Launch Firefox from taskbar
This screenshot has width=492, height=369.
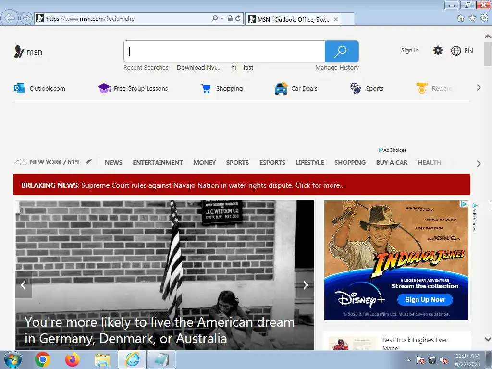[x=73, y=359]
